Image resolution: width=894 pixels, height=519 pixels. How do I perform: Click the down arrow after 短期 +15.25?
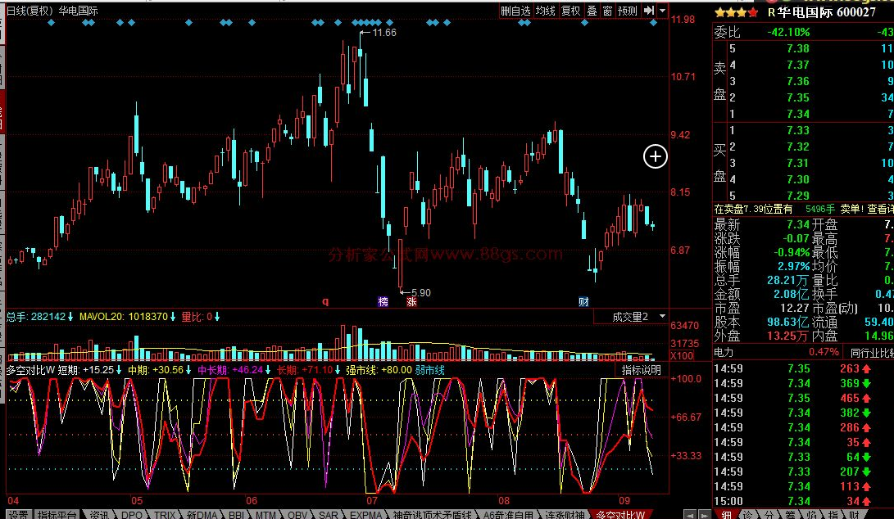pos(119,370)
